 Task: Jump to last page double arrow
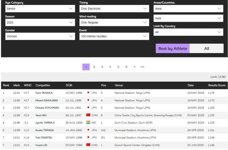[142, 67]
